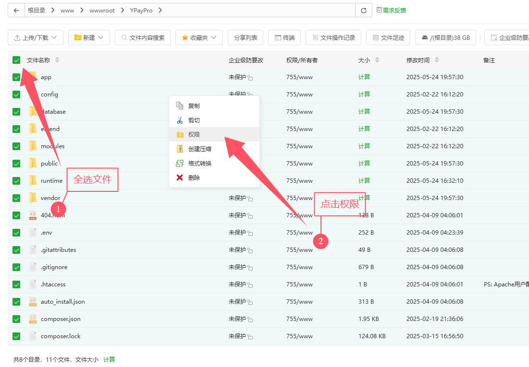Viewport: 529px width, 367px height.
Task: Uncheck the config folder checkbox
Action: click(16, 95)
